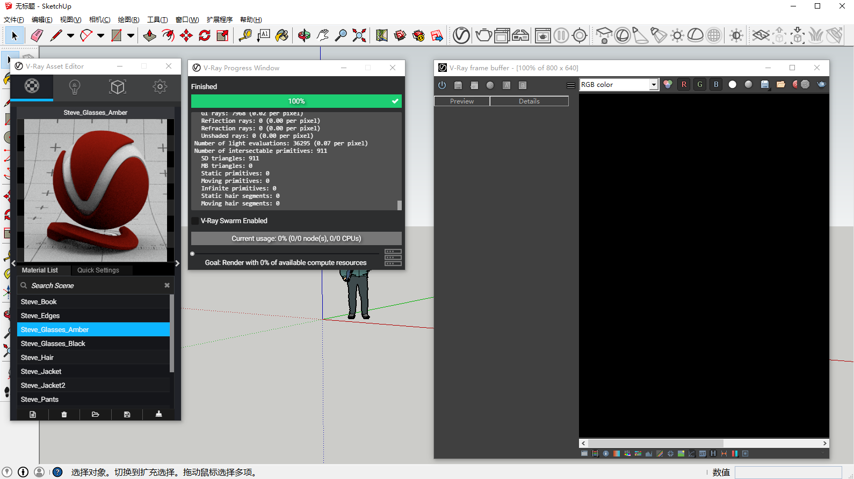Switch to the Quick Settings tab
The width and height of the screenshot is (854, 479).
(98, 270)
